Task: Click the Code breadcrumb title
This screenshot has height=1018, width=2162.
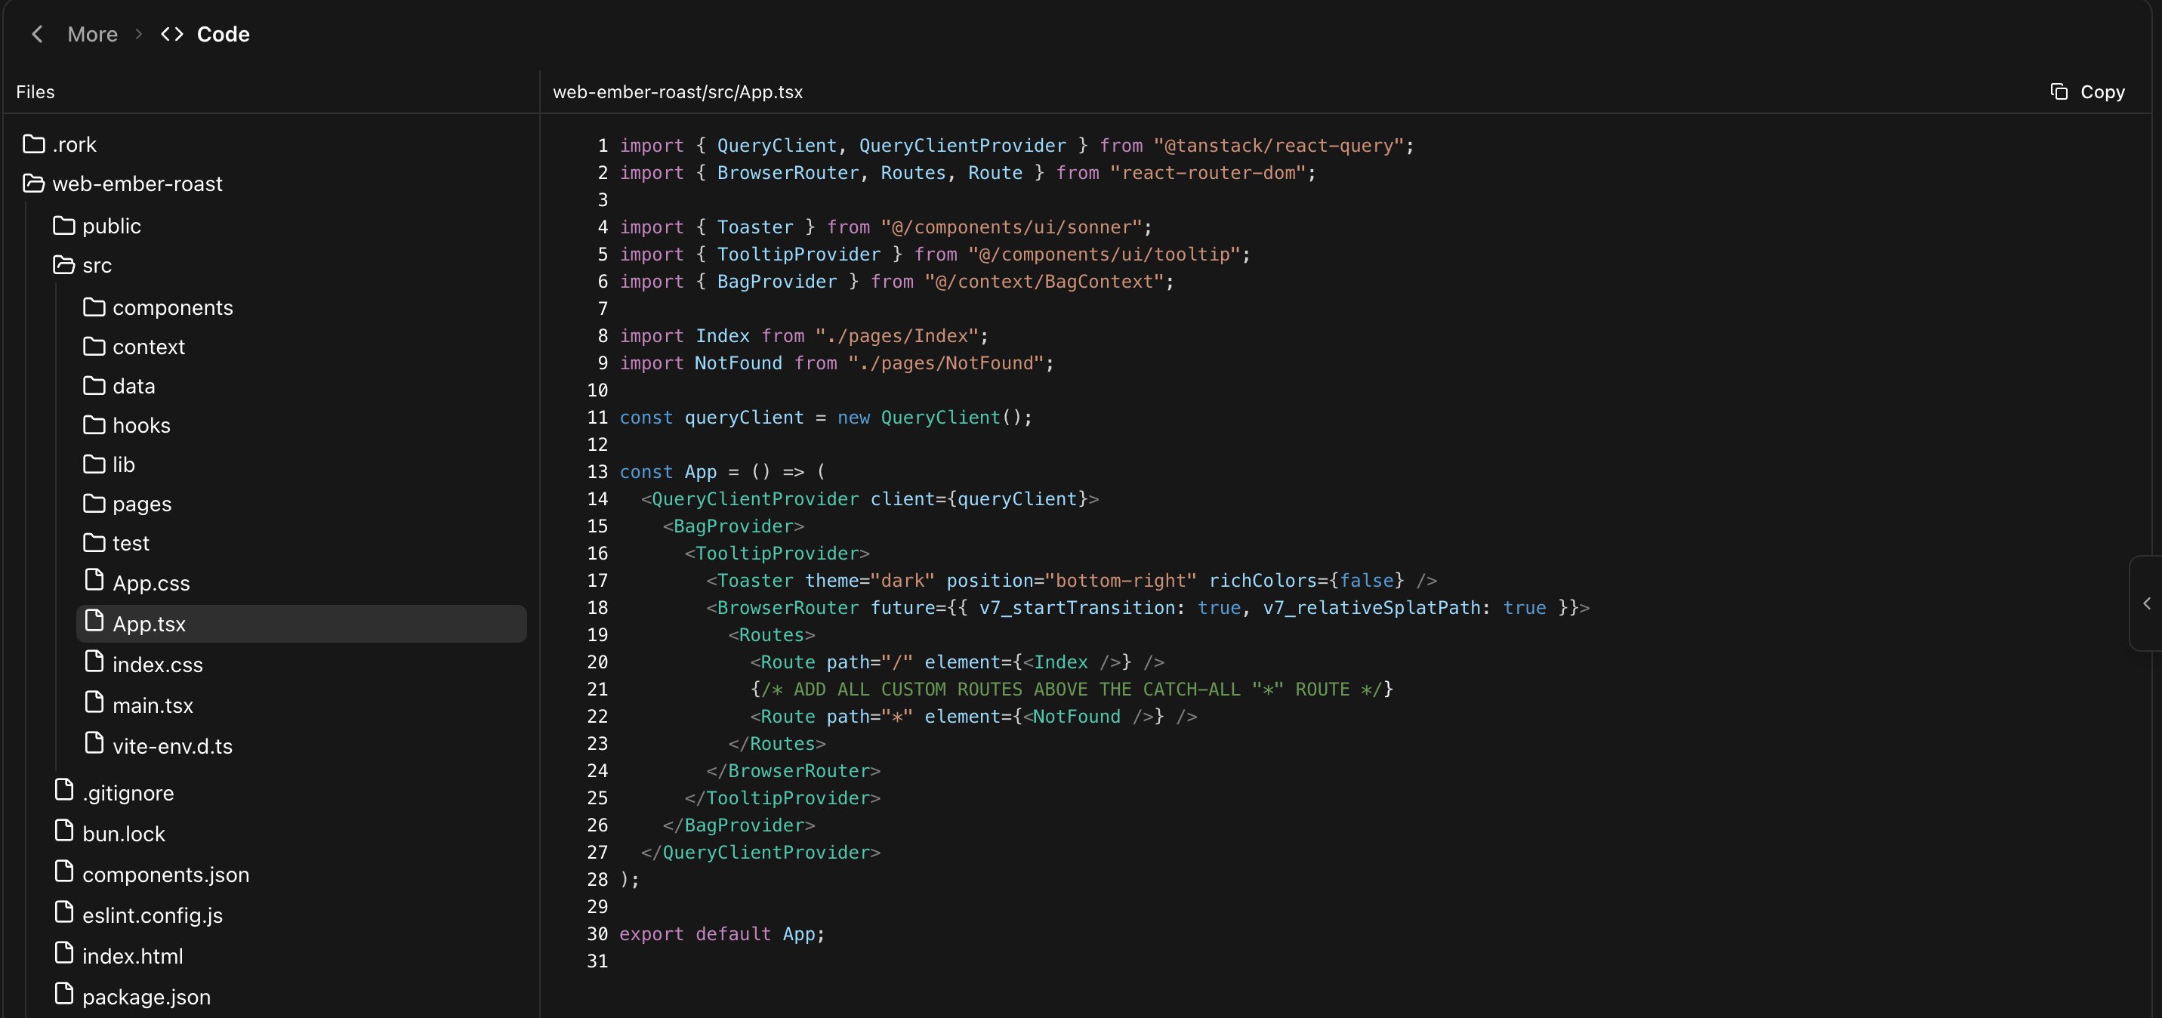Action: point(224,35)
